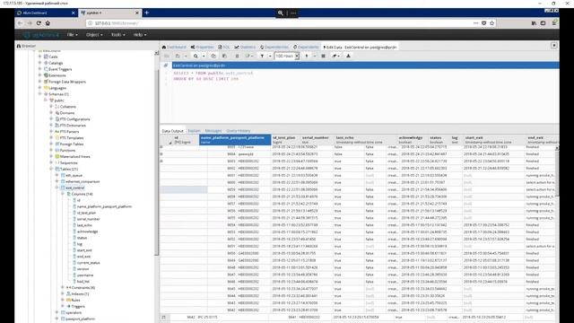Expand the Constraints tree node
Image resolution: width=574 pixels, height=323 pixels.
pyautogui.click(x=63, y=287)
